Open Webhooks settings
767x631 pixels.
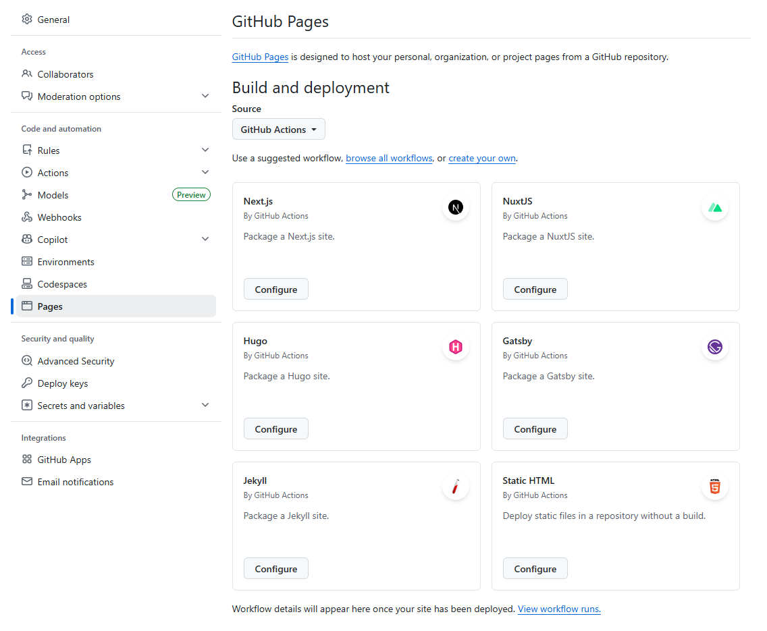click(x=116, y=217)
